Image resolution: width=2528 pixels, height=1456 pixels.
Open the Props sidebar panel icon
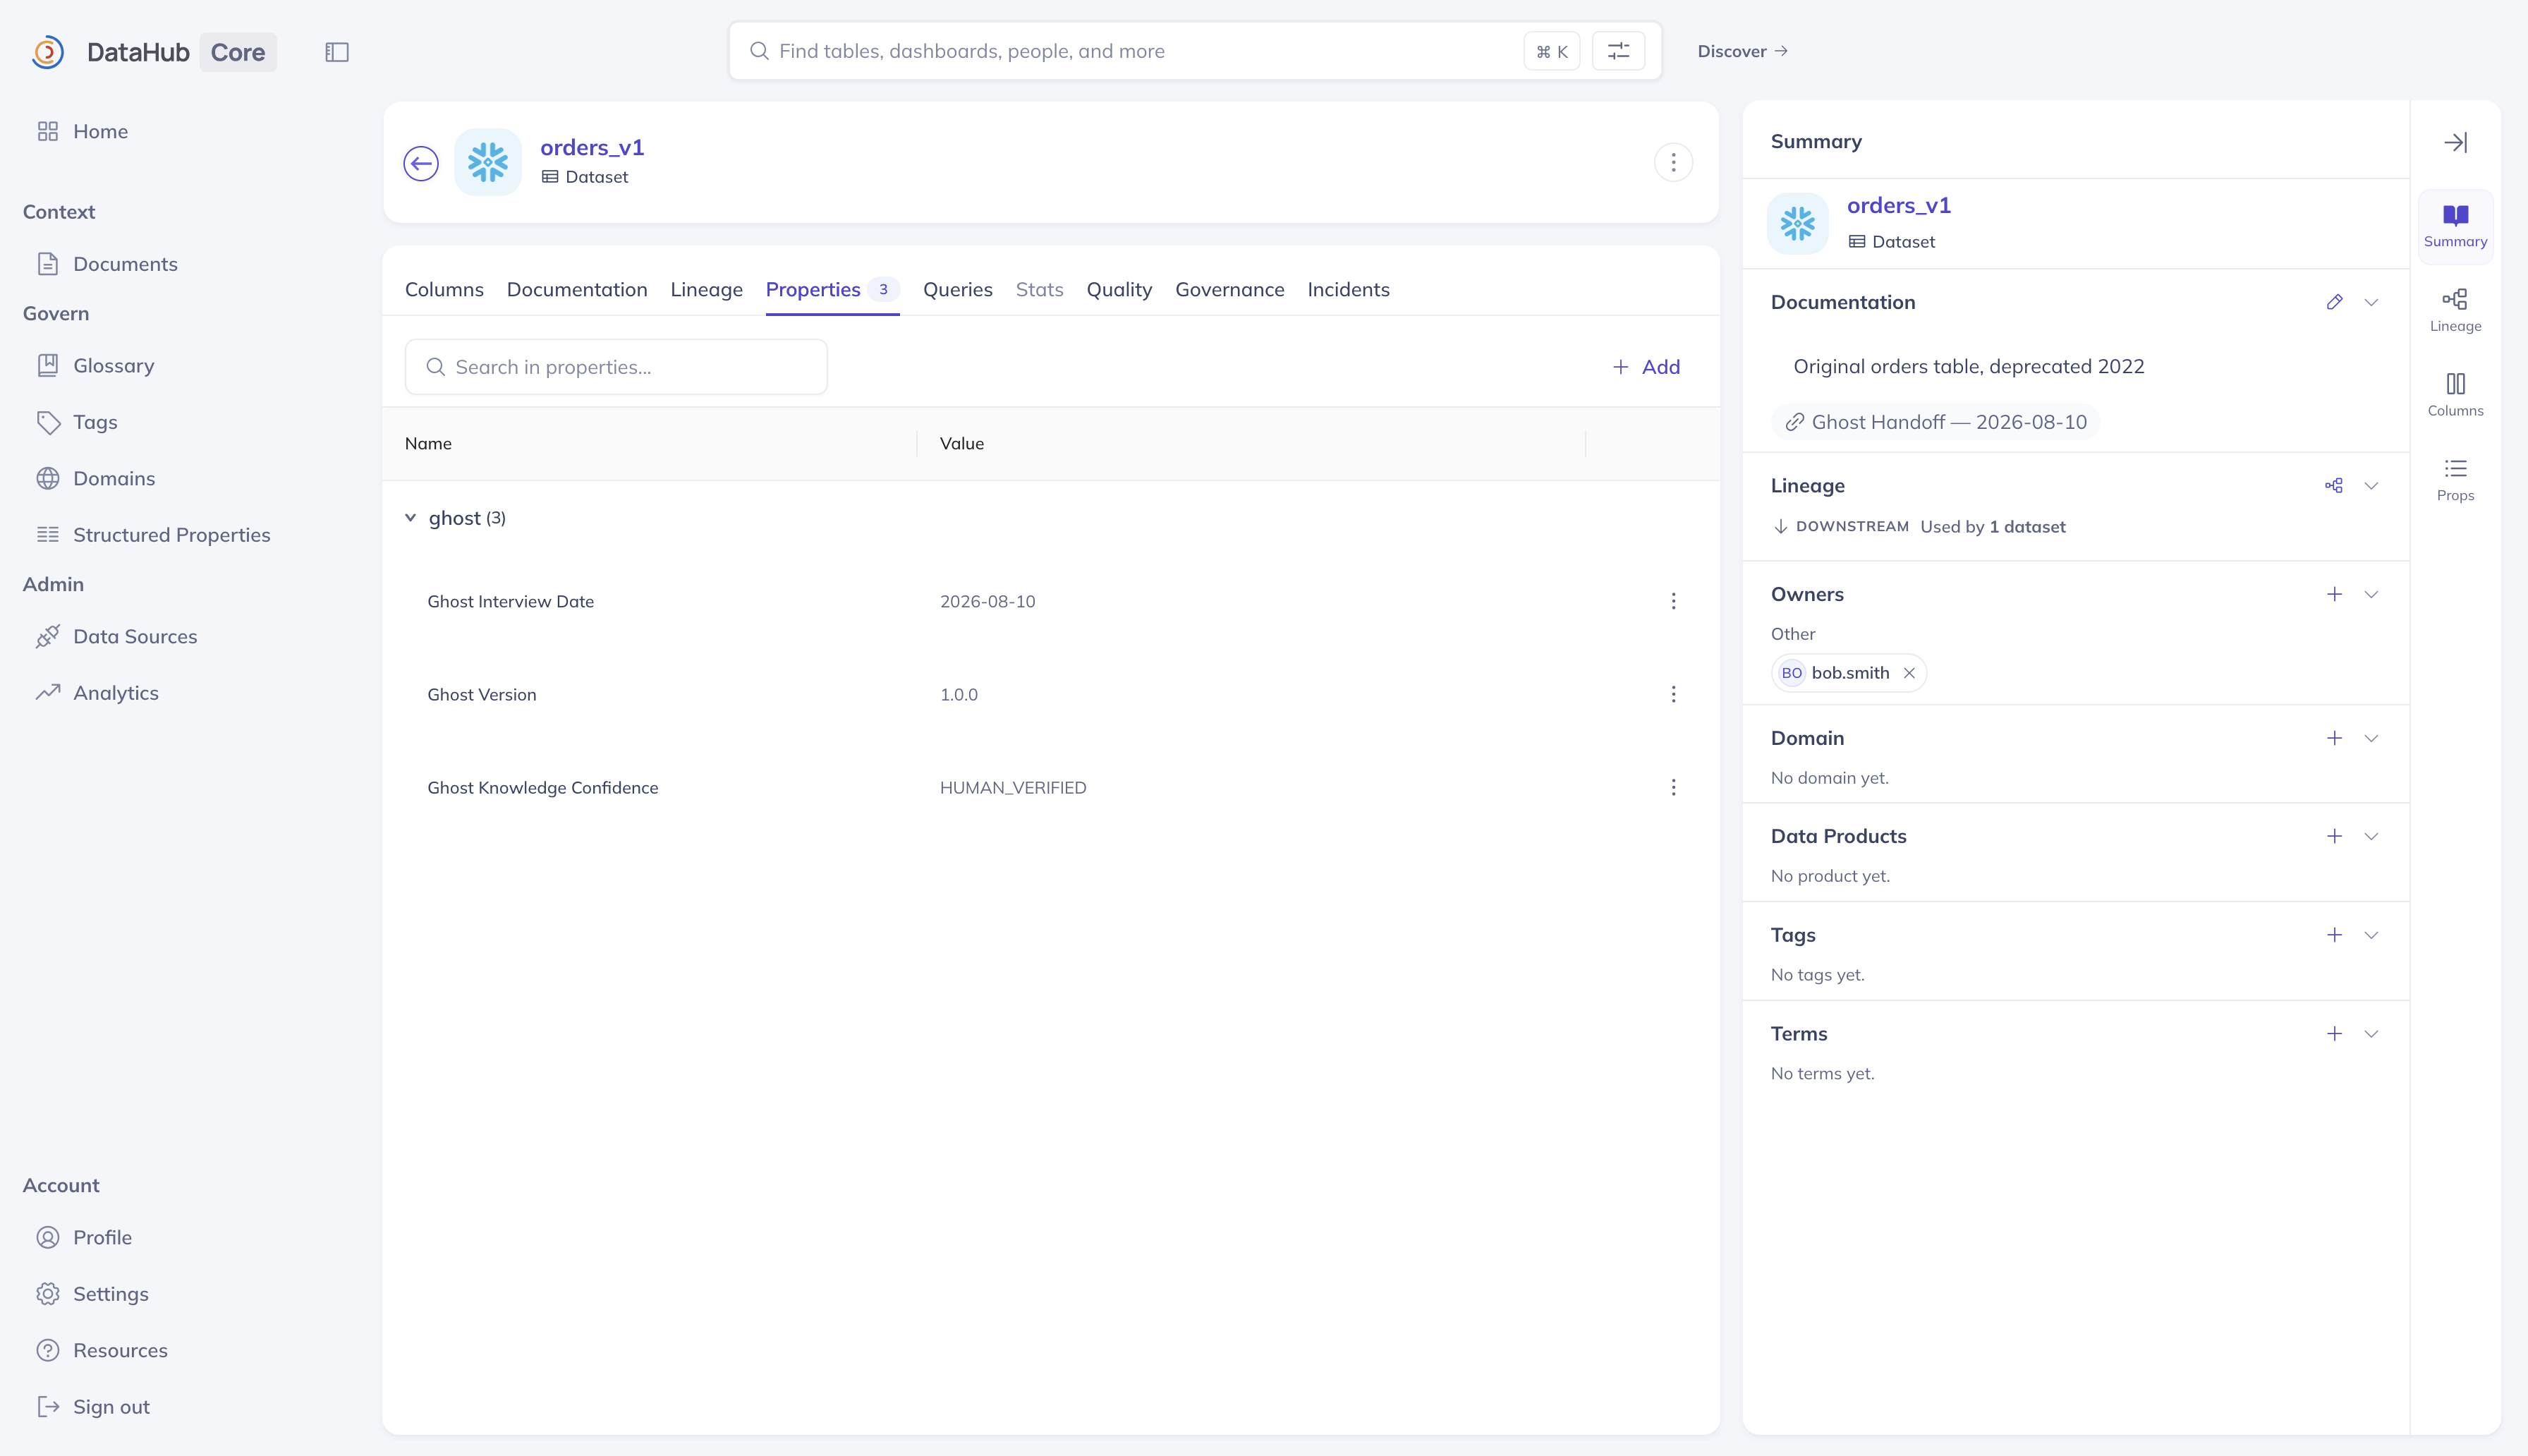[2455, 480]
